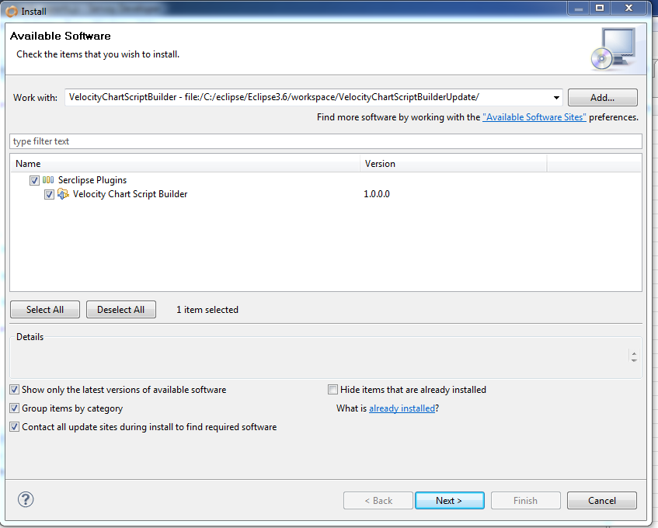
Task: Click the Select All button
Action: point(45,310)
